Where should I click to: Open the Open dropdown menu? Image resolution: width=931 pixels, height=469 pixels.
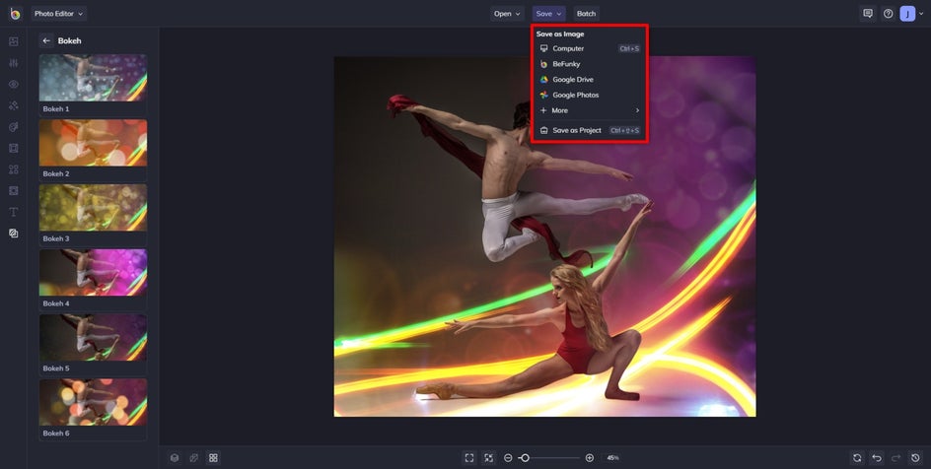[507, 14]
